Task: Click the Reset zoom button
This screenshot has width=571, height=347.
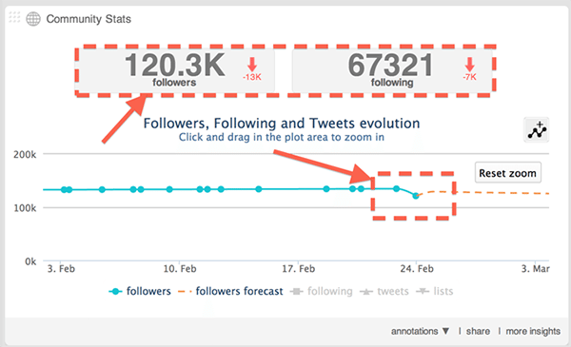Action: (507, 173)
